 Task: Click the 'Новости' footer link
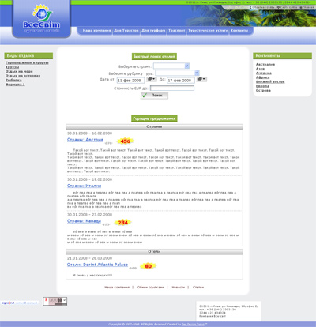coord(179,288)
